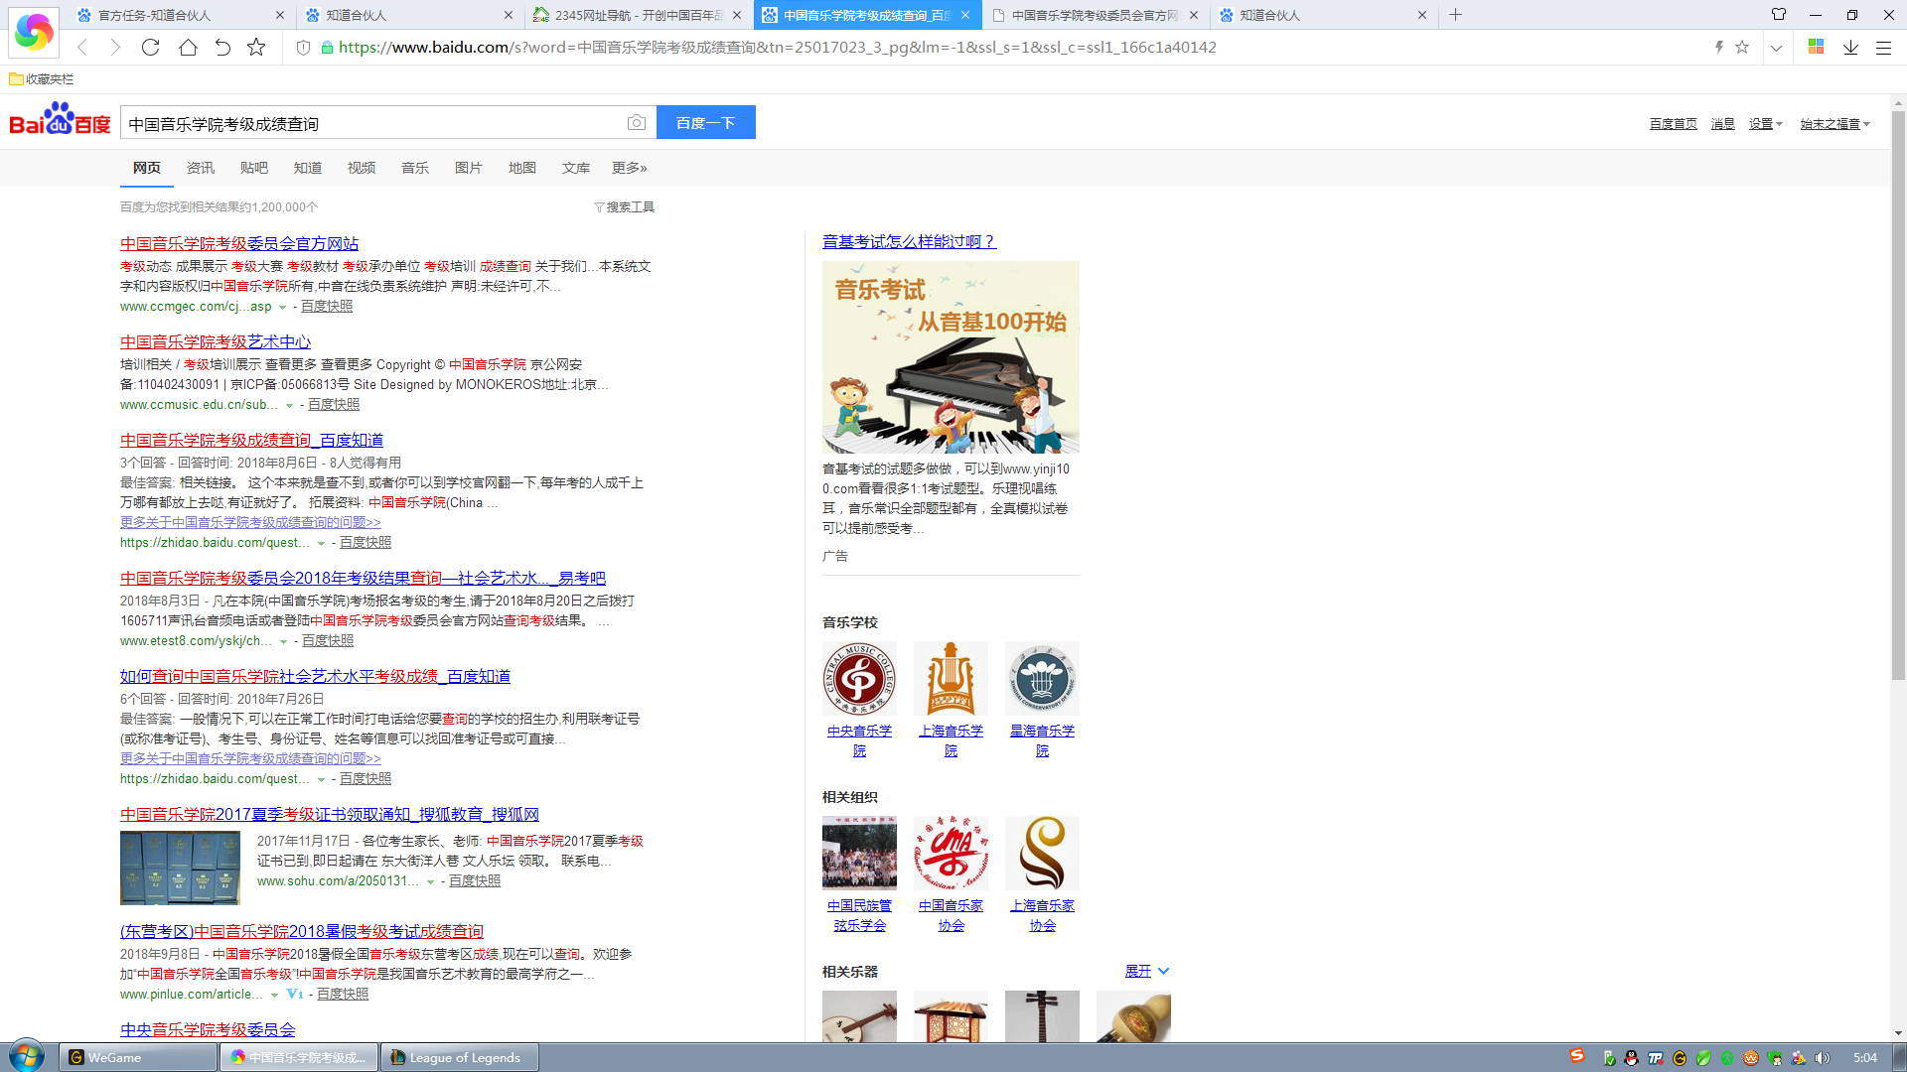Go back with the browser back arrow
The image size is (1907, 1072).
(x=82, y=48)
